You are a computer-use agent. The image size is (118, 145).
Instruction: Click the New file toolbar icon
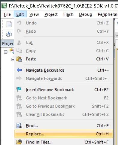point(9,24)
